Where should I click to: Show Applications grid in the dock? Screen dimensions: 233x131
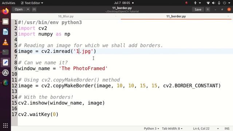click(5, 126)
